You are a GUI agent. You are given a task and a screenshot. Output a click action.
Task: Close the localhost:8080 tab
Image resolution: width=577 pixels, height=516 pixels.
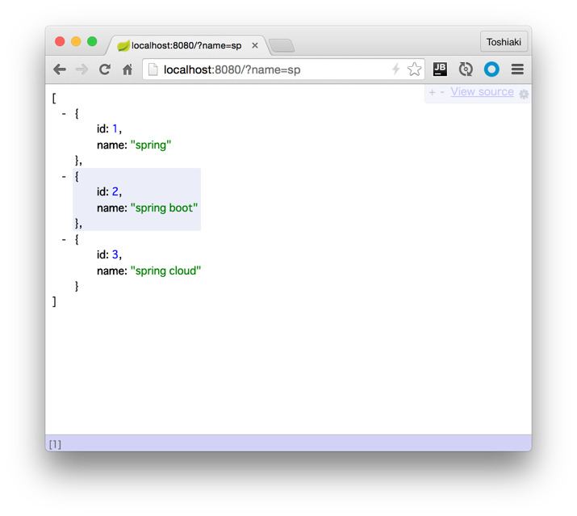[x=255, y=45]
